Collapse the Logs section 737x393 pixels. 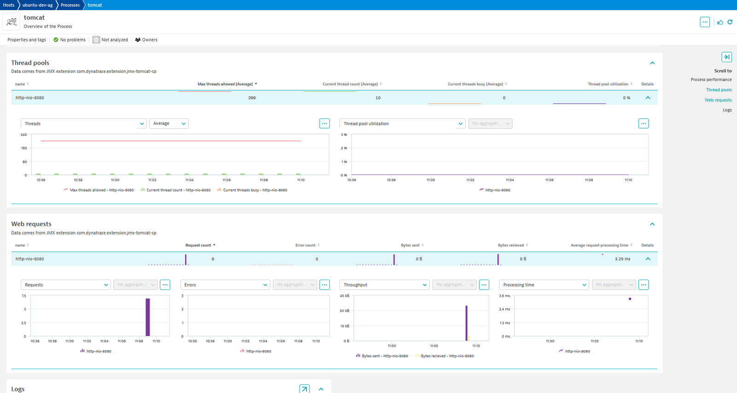(x=321, y=389)
